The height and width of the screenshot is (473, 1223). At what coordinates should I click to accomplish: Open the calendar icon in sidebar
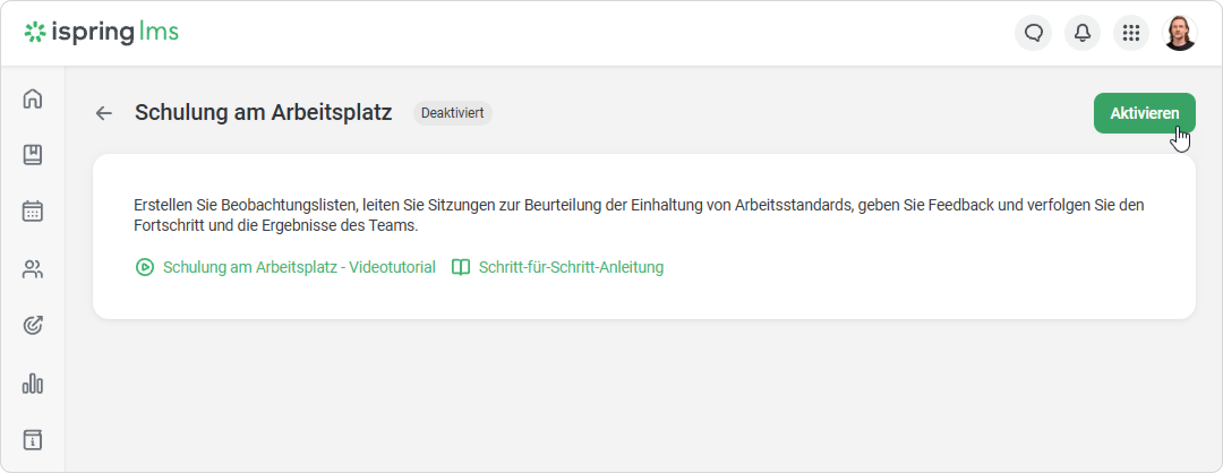pos(33,211)
